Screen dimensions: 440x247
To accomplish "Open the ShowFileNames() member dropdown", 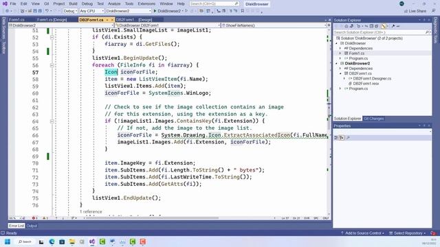I will 274,25.
